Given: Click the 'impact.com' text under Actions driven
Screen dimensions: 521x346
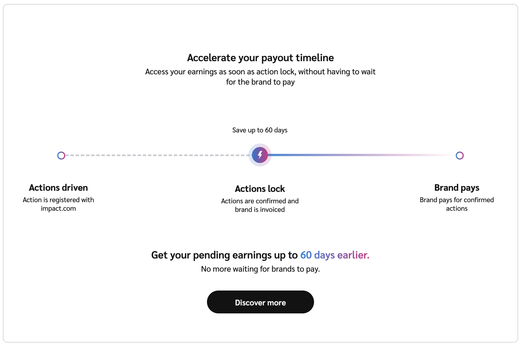Looking at the screenshot, I should pos(58,208).
